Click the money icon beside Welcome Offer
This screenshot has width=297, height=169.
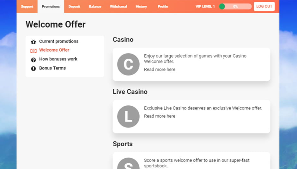33,51
